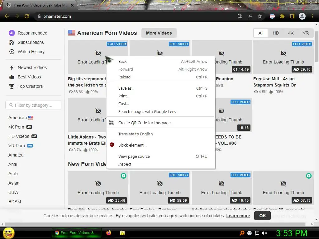Viewport: 319px width, 239px height.
Task: Choose Cast... in the context menu
Action: pyautogui.click(x=161, y=104)
